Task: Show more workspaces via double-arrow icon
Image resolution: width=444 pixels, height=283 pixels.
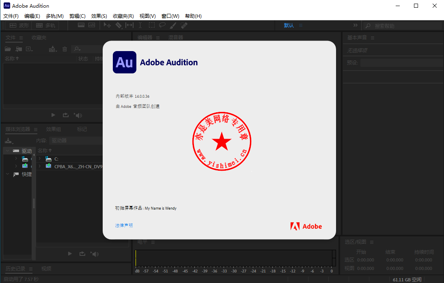Action: tap(356, 25)
